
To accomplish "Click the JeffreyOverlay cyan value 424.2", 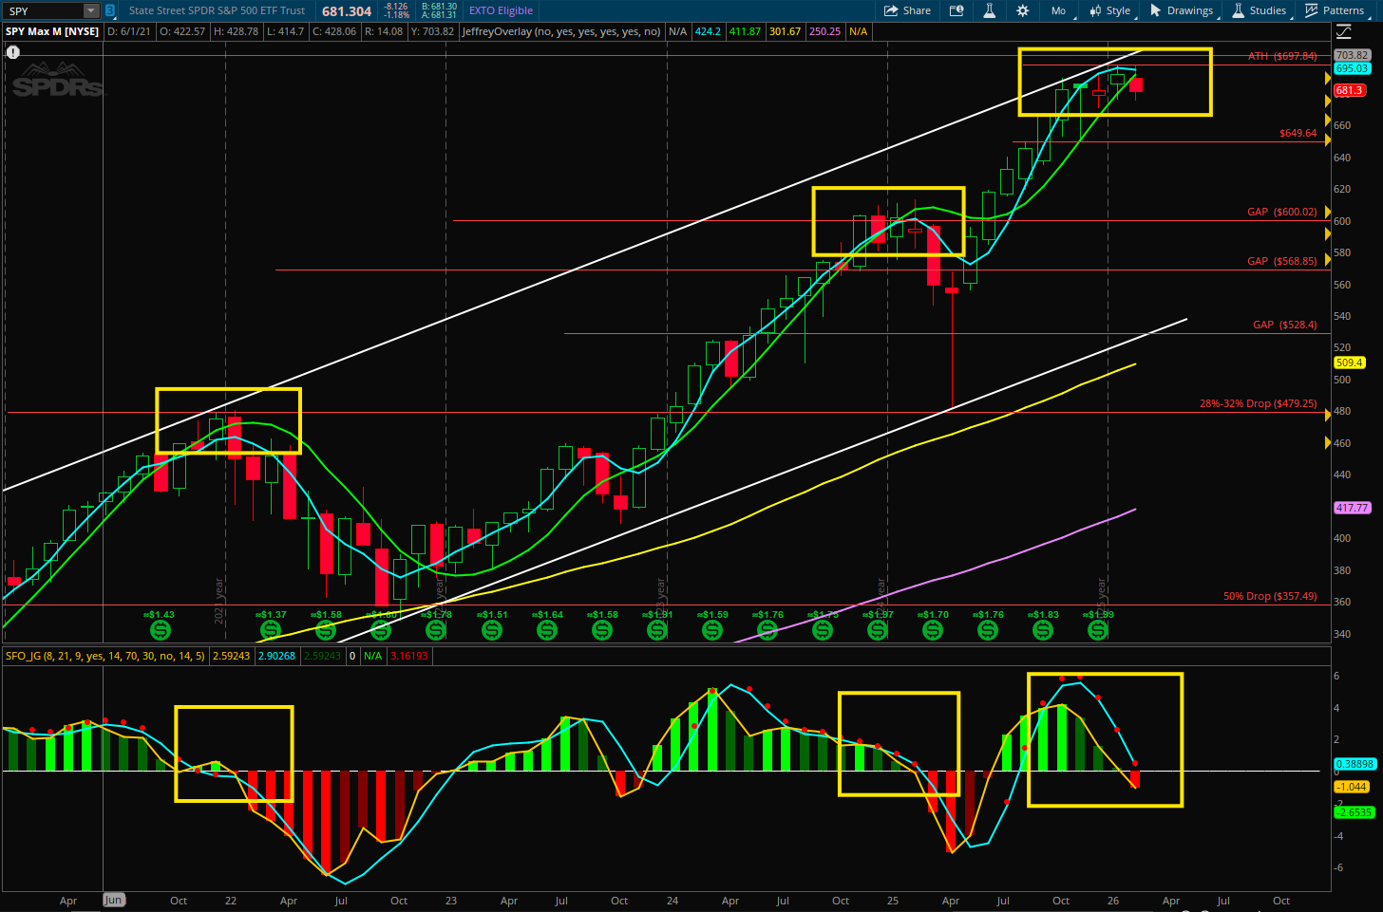I will (707, 31).
